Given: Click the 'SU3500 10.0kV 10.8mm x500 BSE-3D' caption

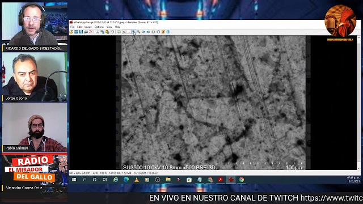Looking at the screenshot, I should pyautogui.click(x=169, y=168).
